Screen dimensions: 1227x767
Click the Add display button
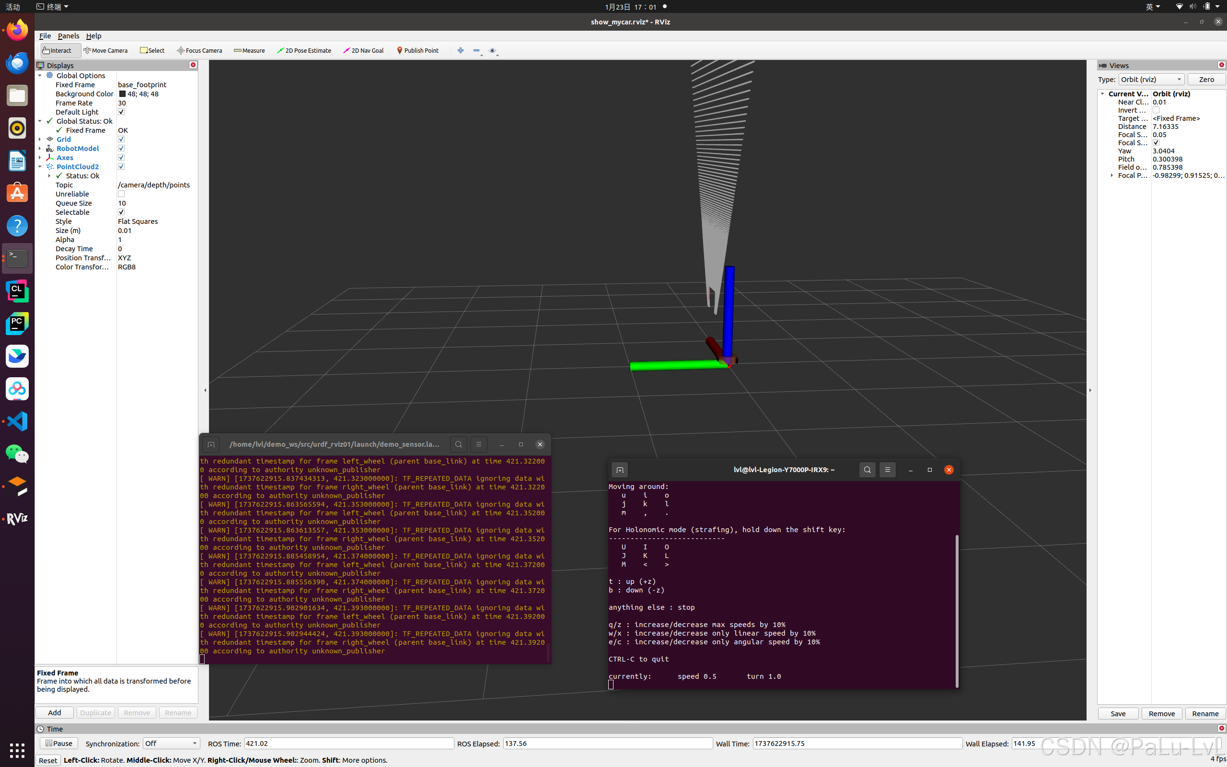(54, 712)
